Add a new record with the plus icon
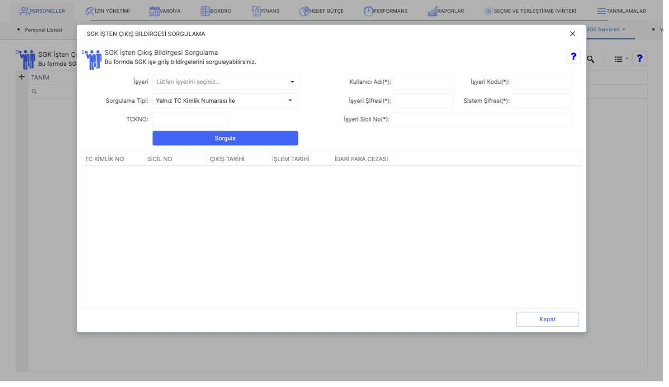The image size is (669, 387). coord(22,77)
